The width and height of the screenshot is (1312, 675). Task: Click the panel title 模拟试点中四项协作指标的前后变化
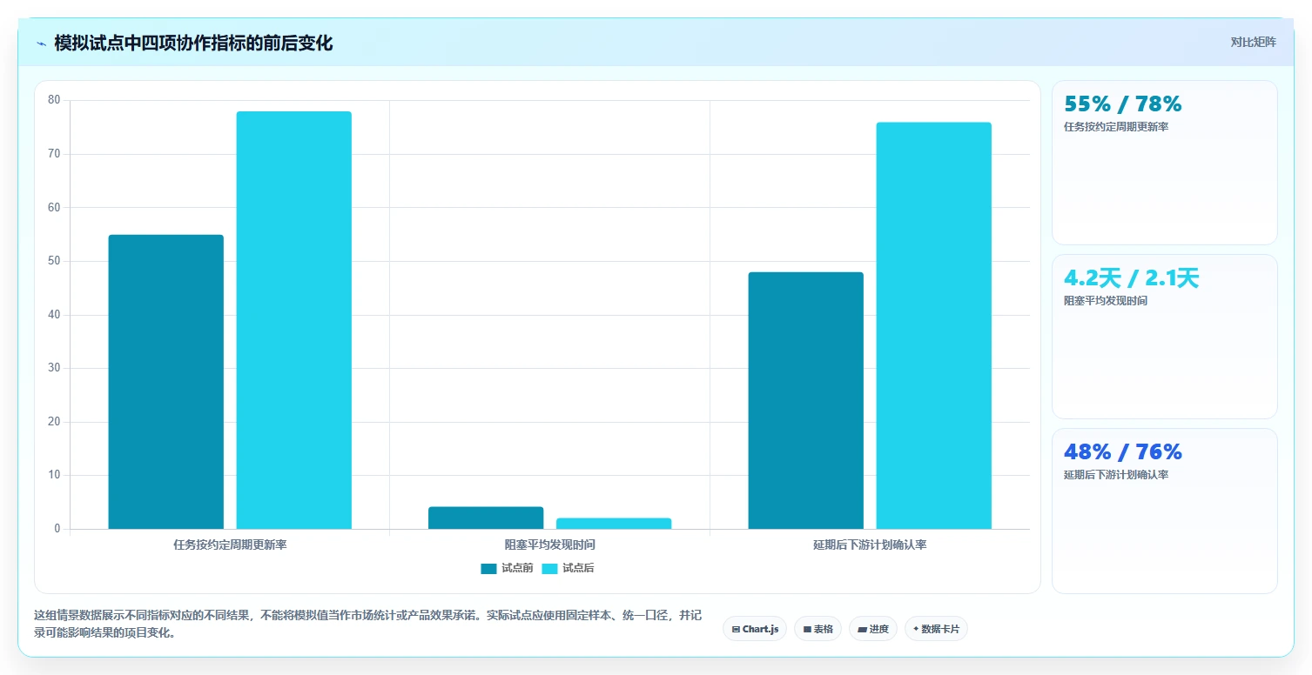193,43
